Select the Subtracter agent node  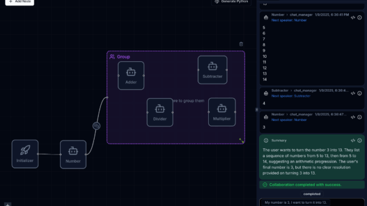point(212,70)
